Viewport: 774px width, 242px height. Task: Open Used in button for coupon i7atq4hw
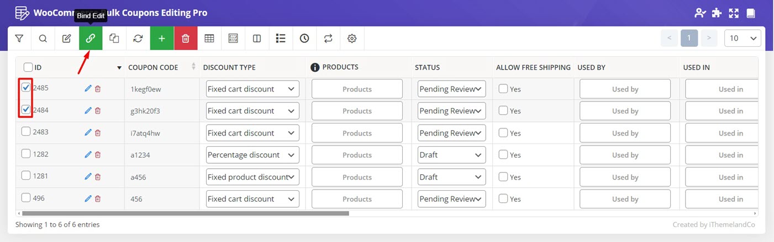(x=722, y=133)
